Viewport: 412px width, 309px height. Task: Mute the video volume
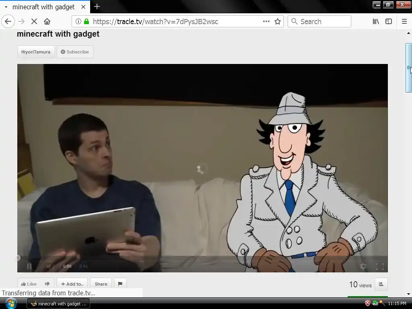[49, 266]
